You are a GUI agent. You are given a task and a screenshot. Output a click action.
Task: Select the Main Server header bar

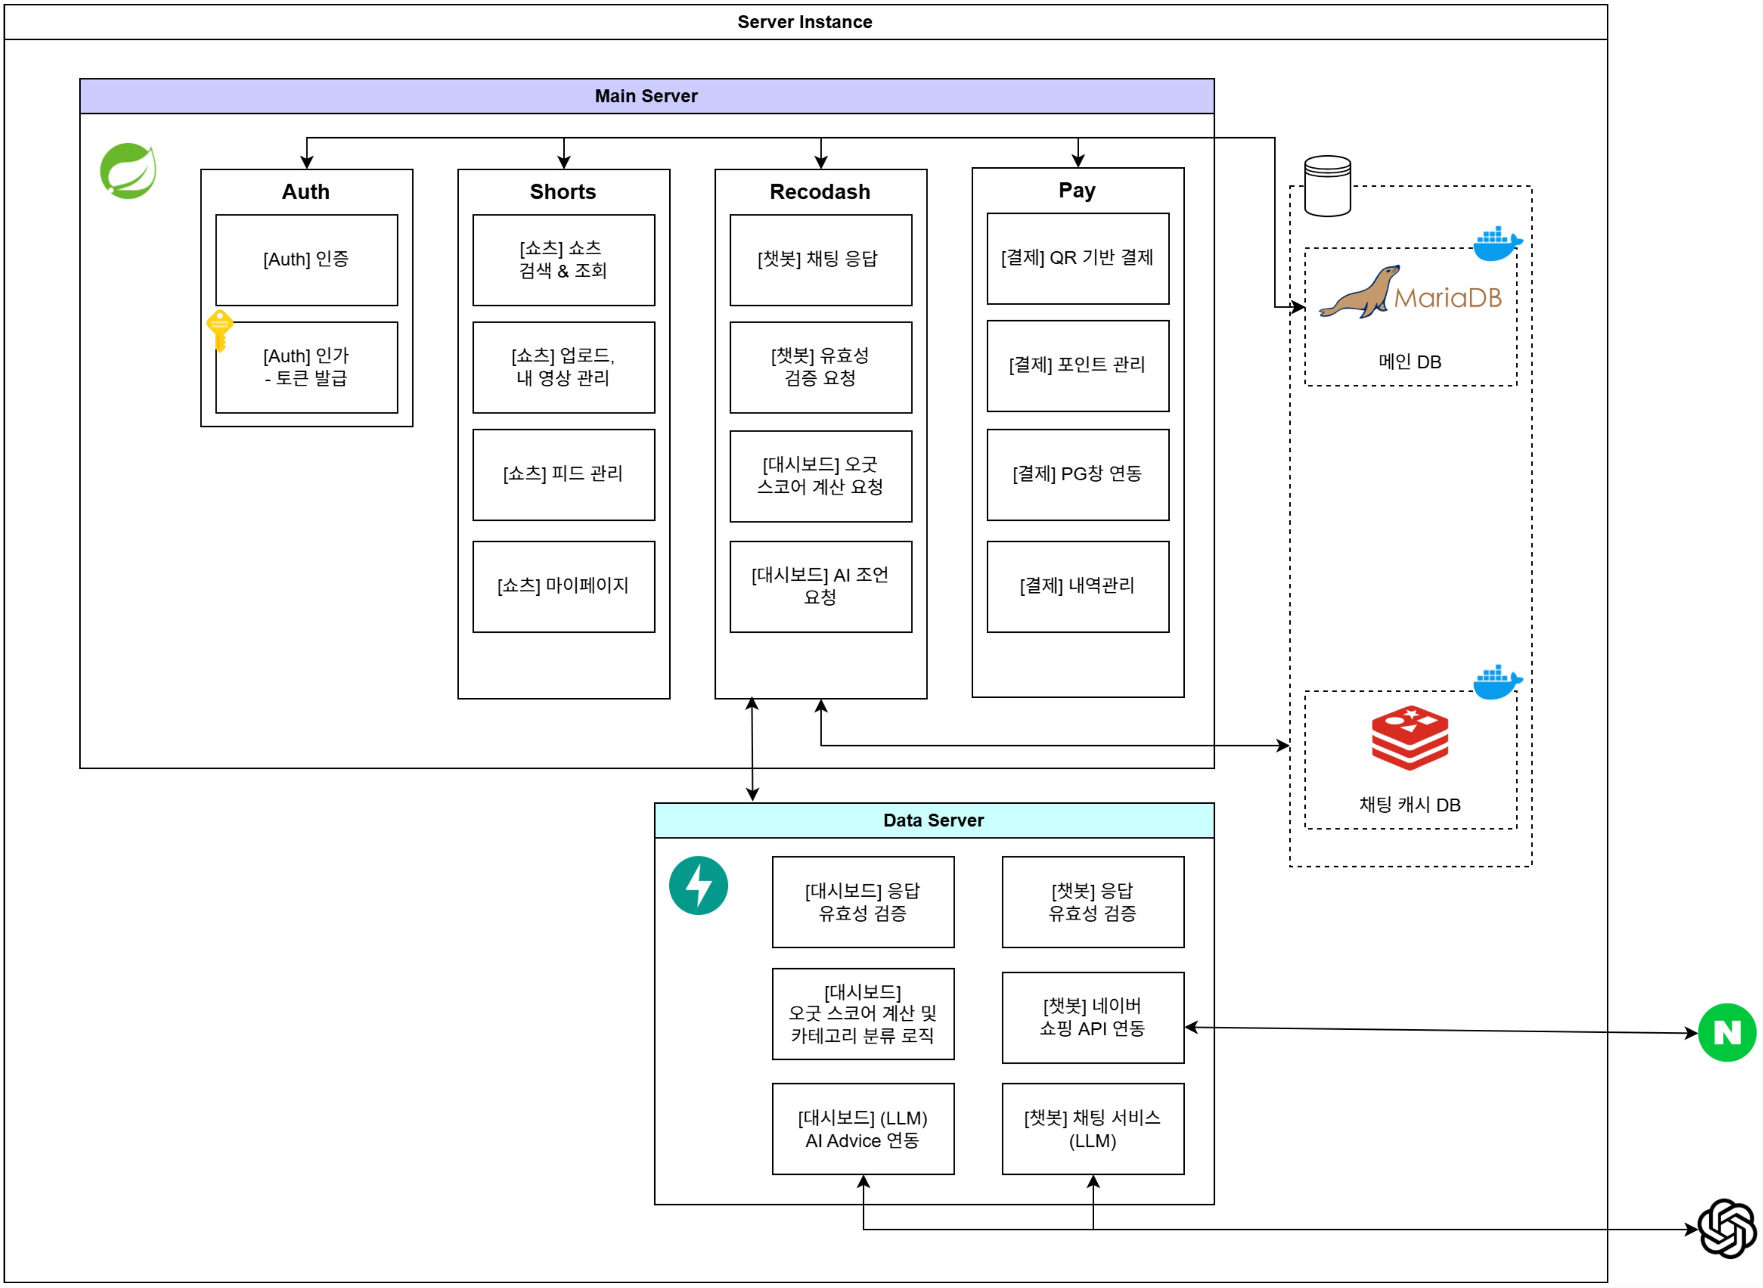(x=646, y=96)
